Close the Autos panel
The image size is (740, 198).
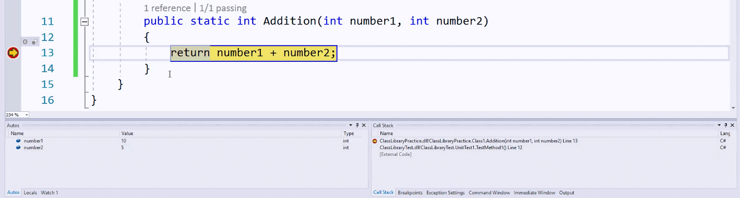[x=364, y=125]
